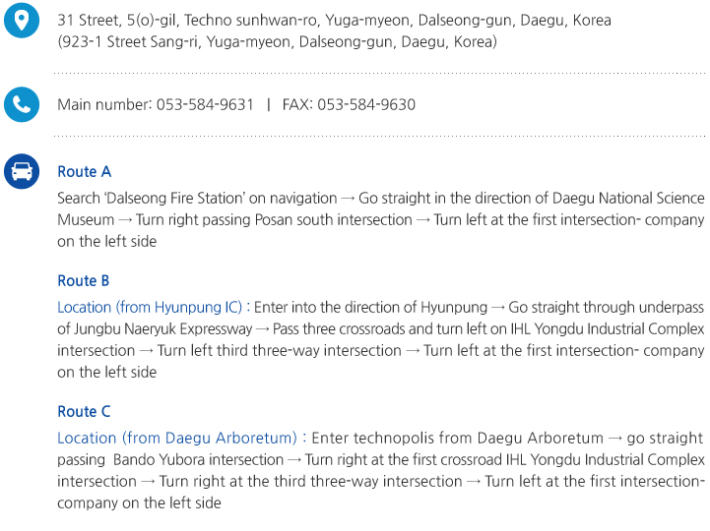The height and width of the screenshot is (531, 710).
Task: Open the Location from Hyunpung IC link
Action: coord(150,307)
